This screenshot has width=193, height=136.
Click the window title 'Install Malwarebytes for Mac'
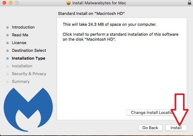pos(99,3)
